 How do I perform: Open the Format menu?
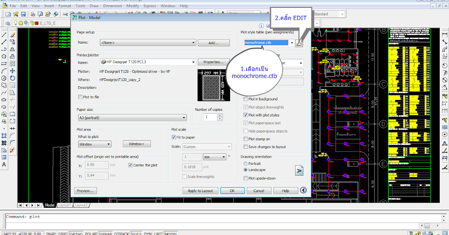[65, 6]
